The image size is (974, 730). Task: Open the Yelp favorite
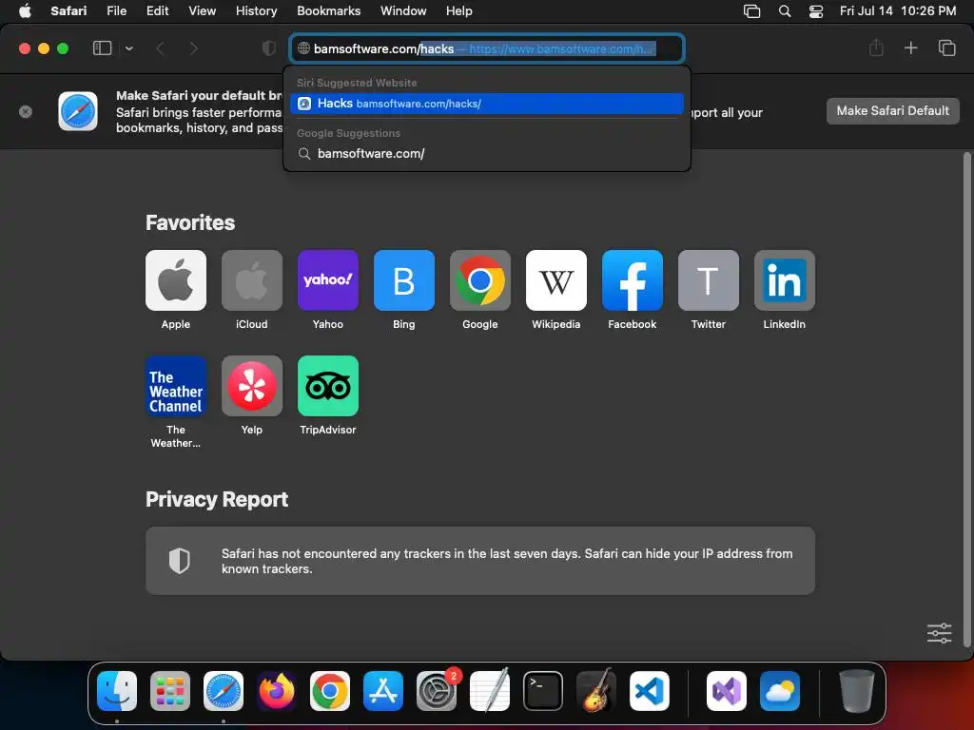[x=251, y=386]
